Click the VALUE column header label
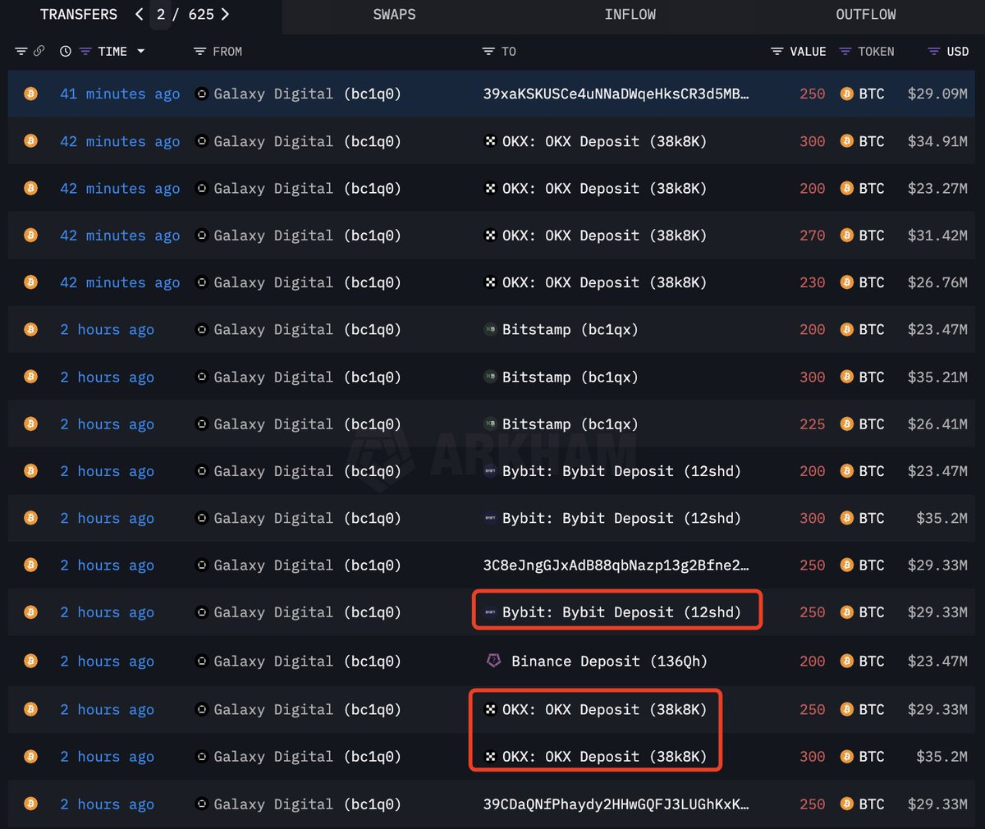Viewport: 985px width, 829px height. pyautogui.click(x=808, y=51)
